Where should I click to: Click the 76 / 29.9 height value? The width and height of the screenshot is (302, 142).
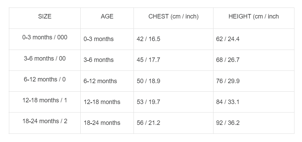(x=228, y=81)
